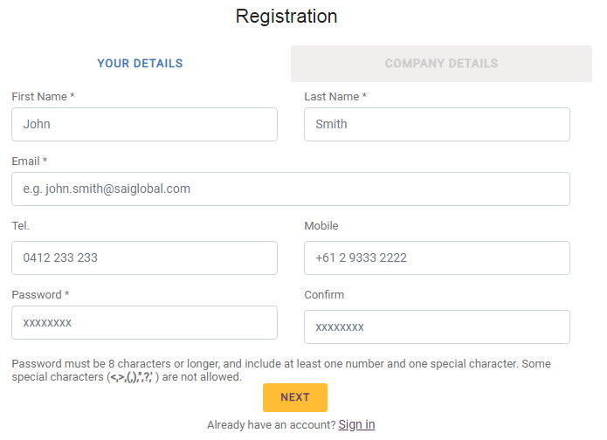Click the 'Mobile' label text
This screenshot has width=607, height=440.
click(x=321, y=226)
